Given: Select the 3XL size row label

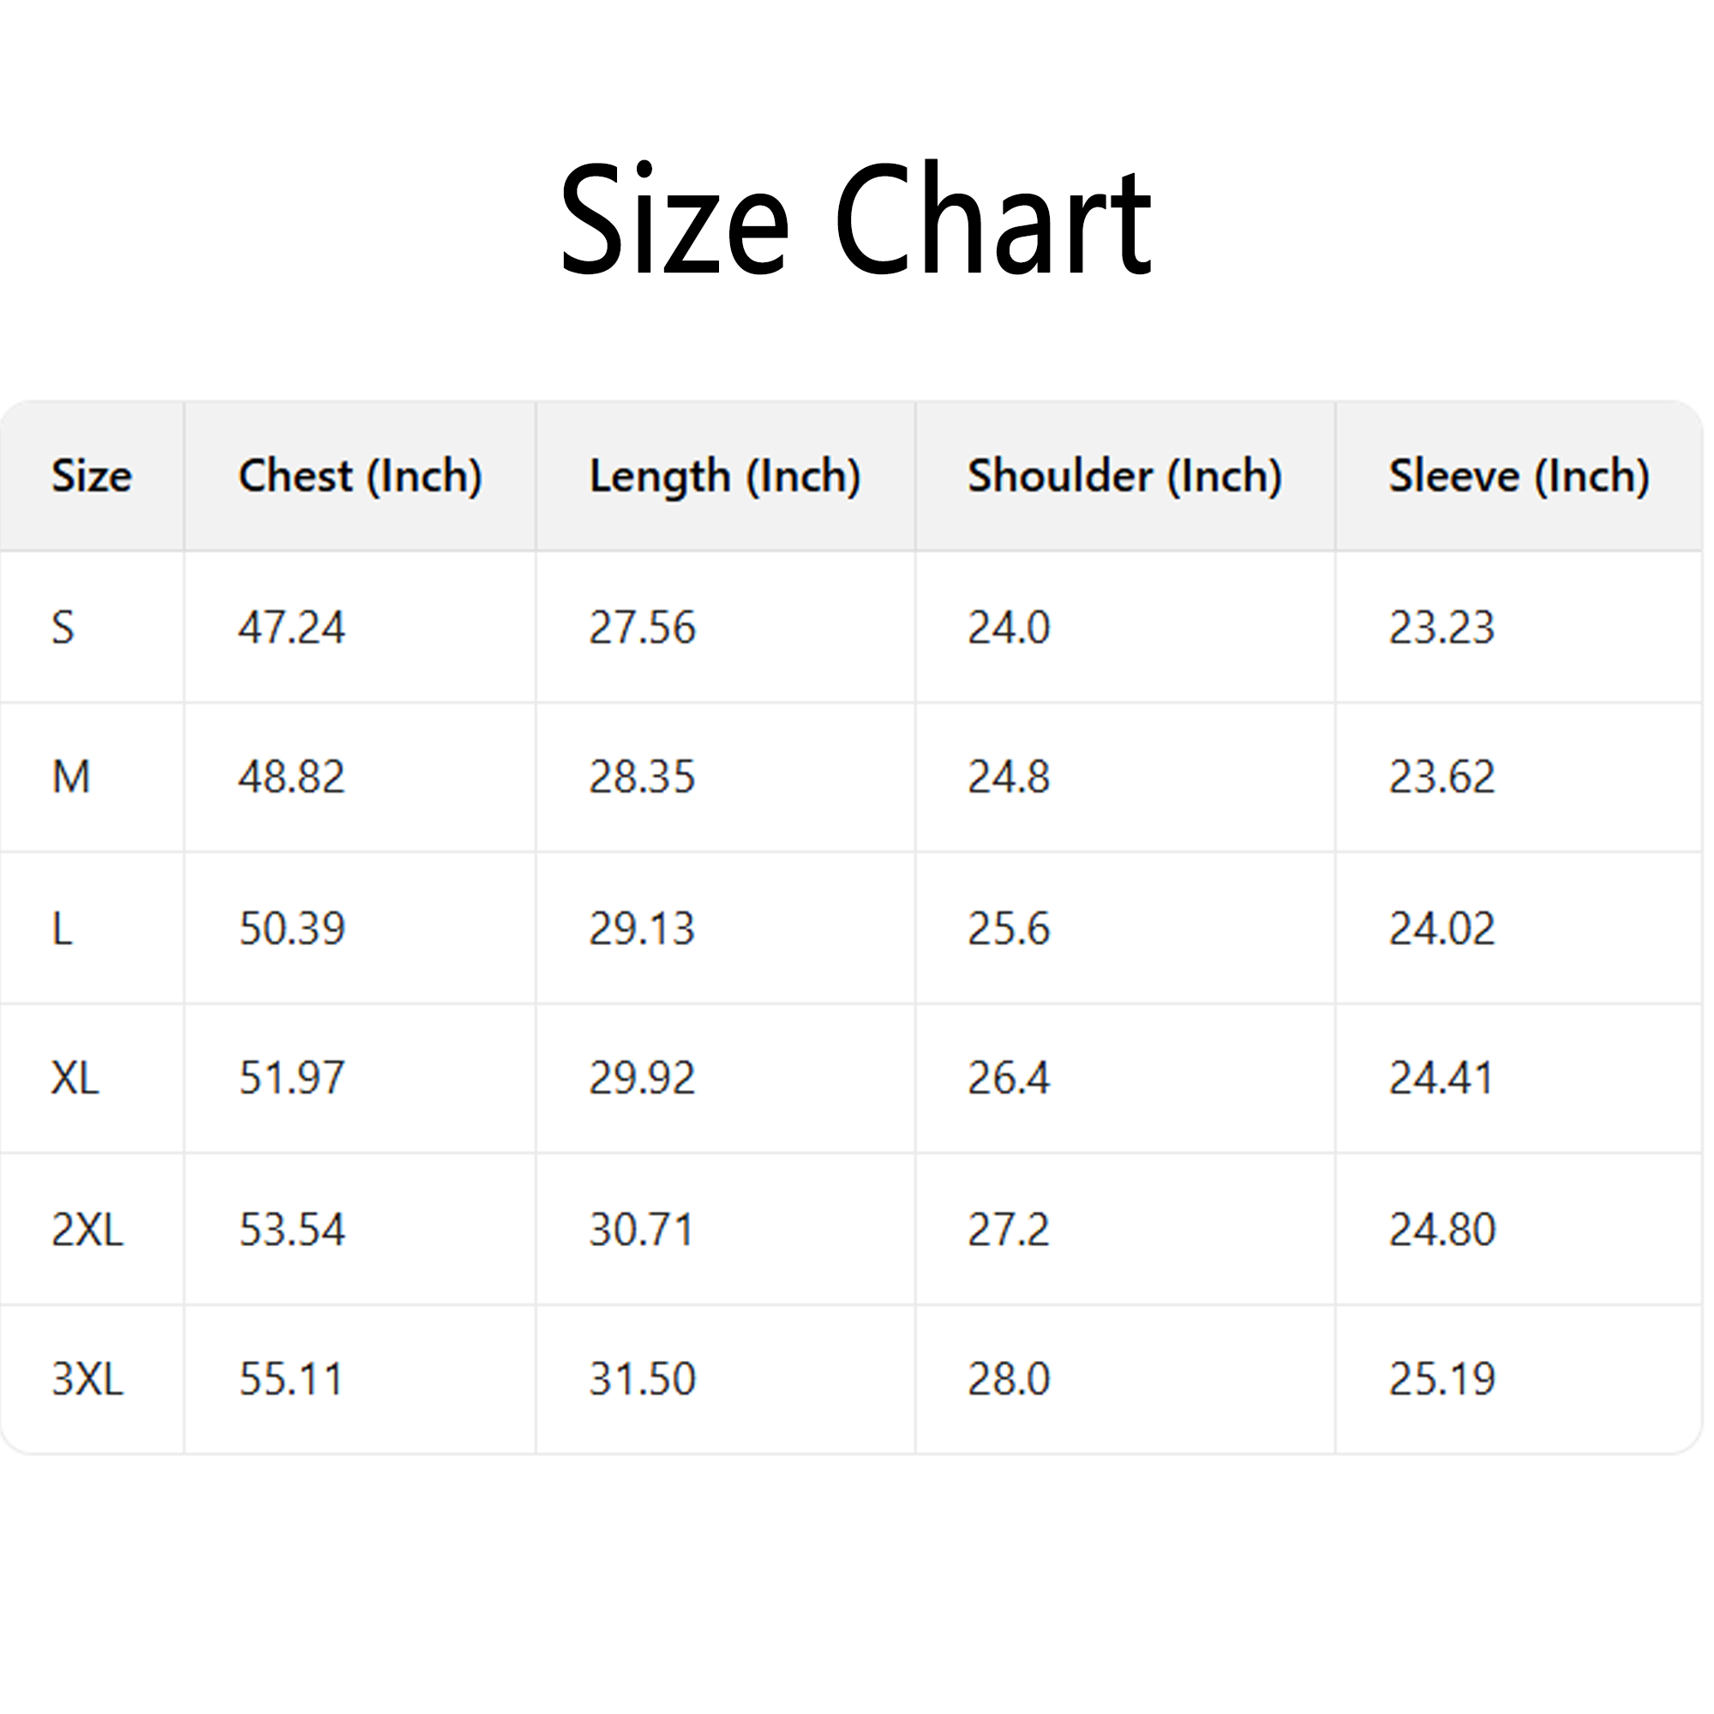Looking at the screenshot, I should [87, 1379].
